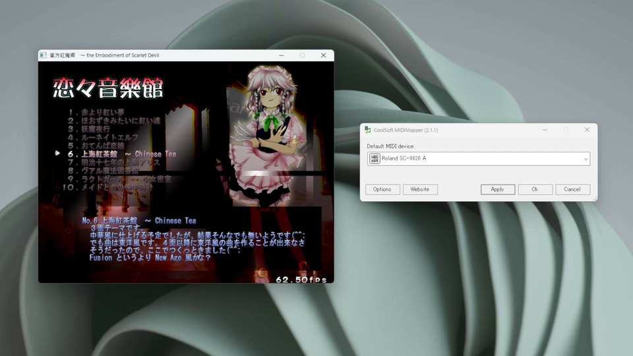Click the 'Default MIDI device:' label
This screenshot has width=633, height=356.
(390, 146)
